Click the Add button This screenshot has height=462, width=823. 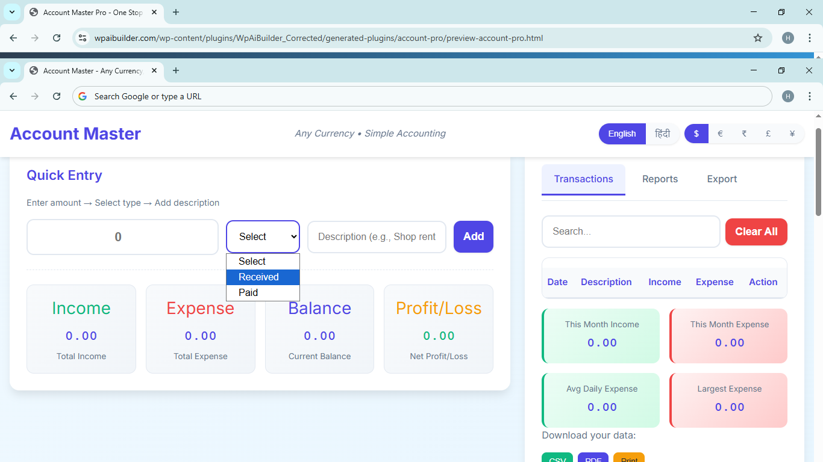point(473,236)
